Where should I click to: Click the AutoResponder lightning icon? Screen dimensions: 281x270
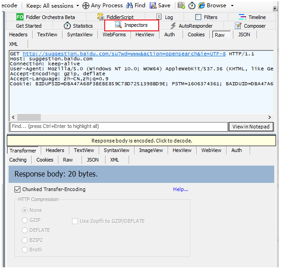(173, 26)
